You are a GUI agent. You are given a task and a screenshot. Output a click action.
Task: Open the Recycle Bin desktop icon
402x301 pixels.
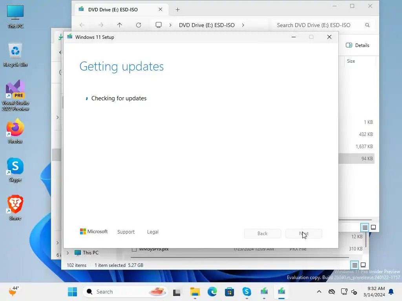(15, 55)
